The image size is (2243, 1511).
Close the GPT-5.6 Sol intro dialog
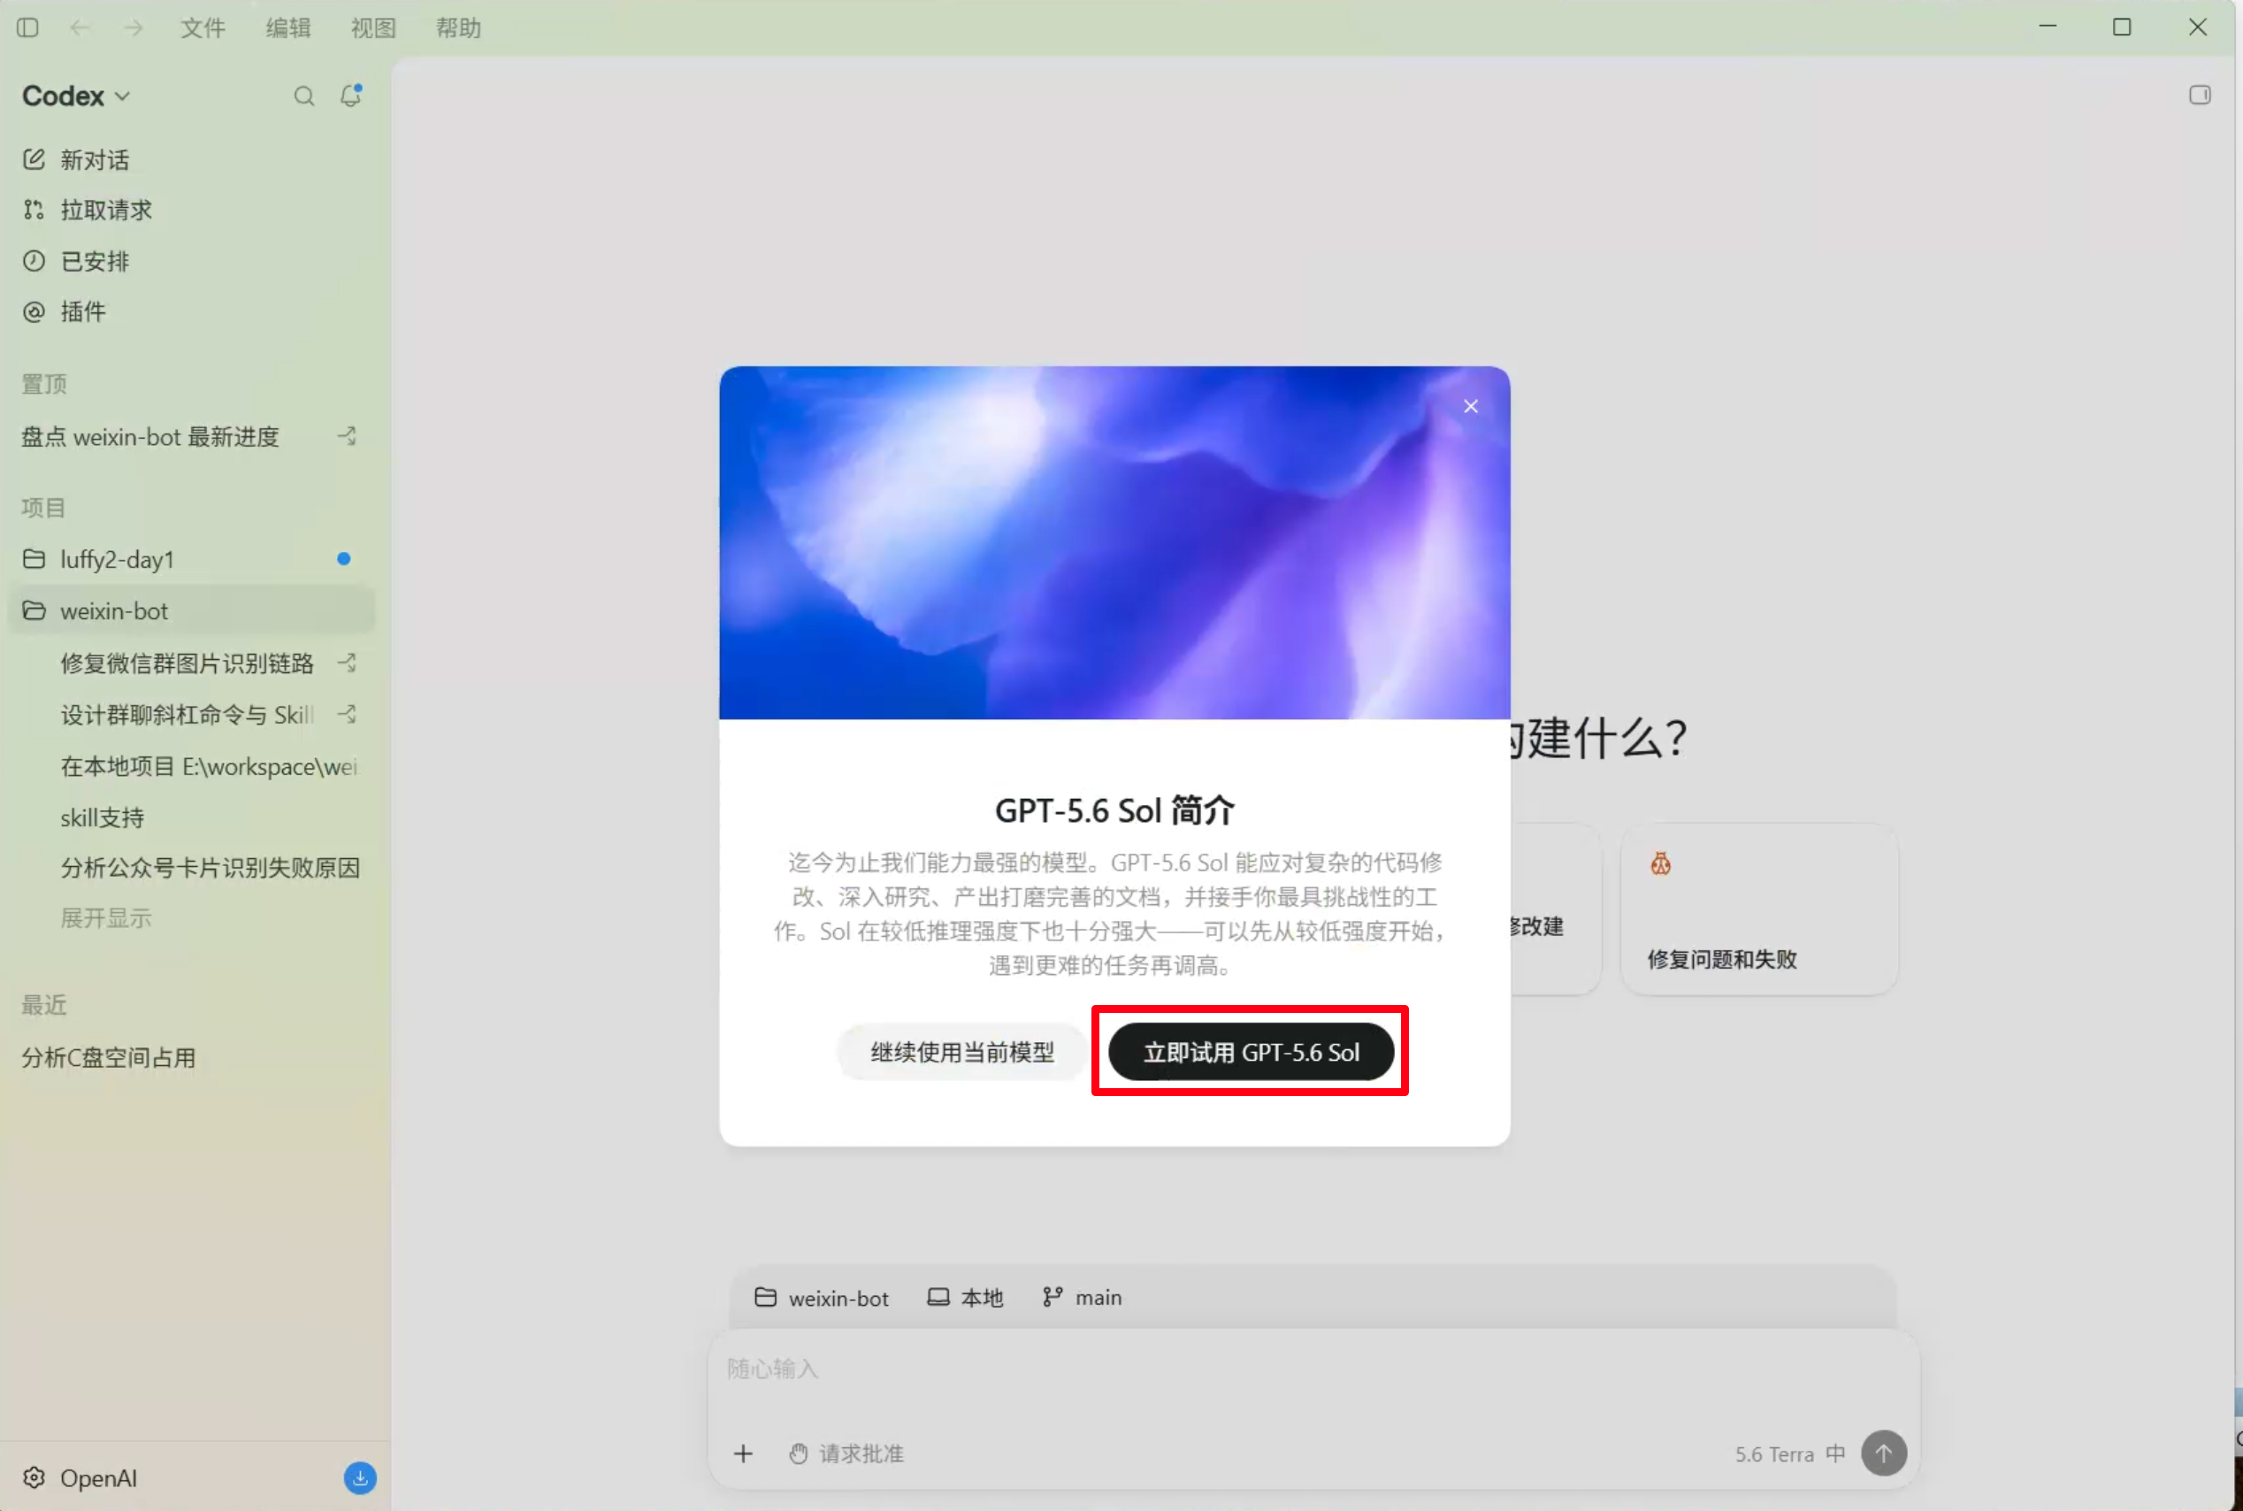[x=1470, y=407]
